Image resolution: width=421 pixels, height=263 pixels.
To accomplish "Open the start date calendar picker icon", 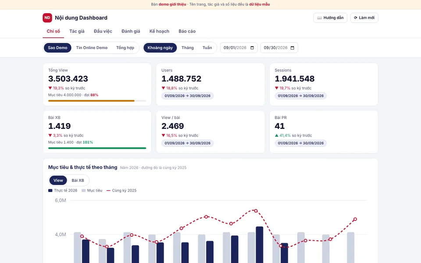I will point(252,48).
